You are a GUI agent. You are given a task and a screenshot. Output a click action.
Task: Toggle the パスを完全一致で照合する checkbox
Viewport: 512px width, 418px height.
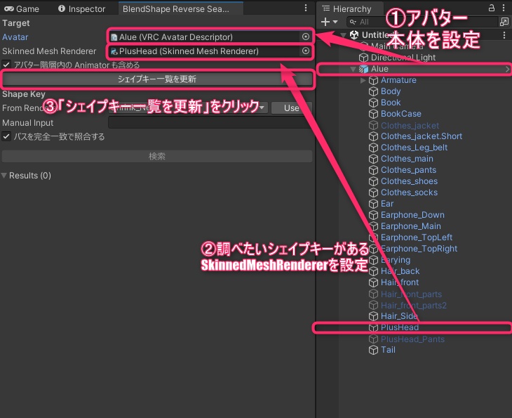(6, 136)
